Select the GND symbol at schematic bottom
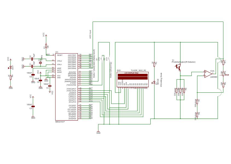Viewport: 231px width, 164px height. [x=98, y=131]
